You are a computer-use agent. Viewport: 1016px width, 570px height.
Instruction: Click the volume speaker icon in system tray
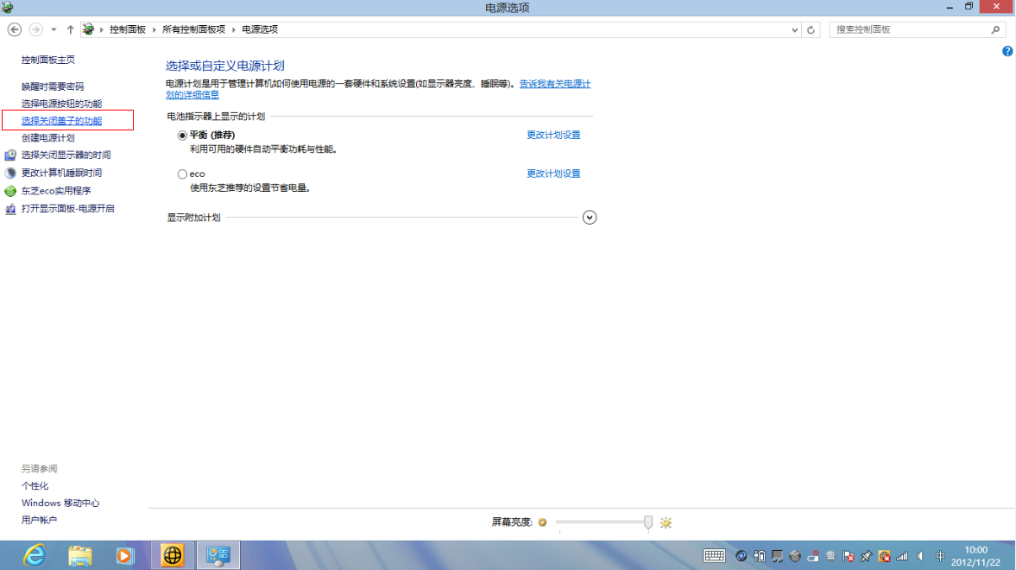click(x=920, y=556)
